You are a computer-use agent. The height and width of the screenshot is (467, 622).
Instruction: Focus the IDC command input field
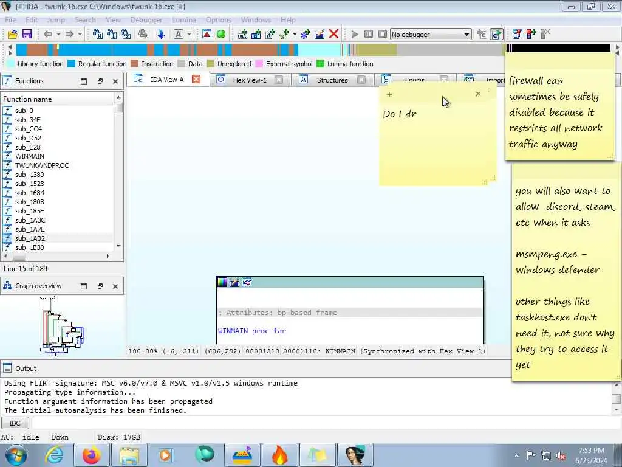tap(326, 423)
